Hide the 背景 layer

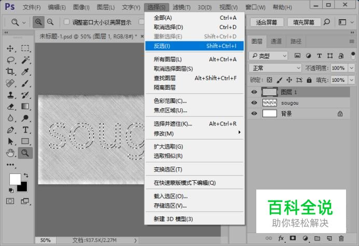point(254,113)
